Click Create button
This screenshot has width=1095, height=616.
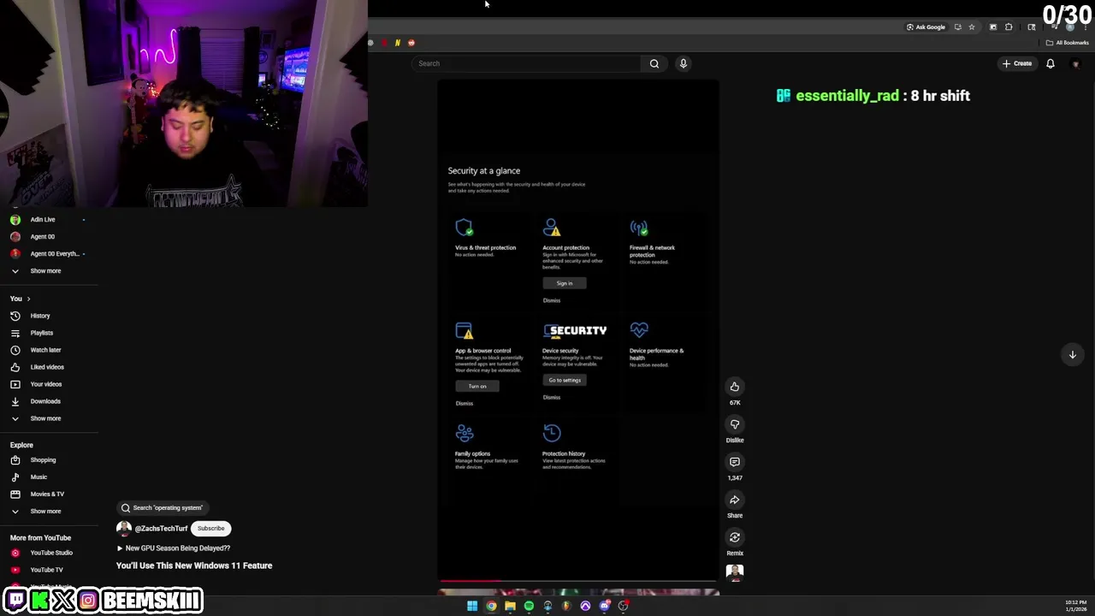(x=1017, y=63)
